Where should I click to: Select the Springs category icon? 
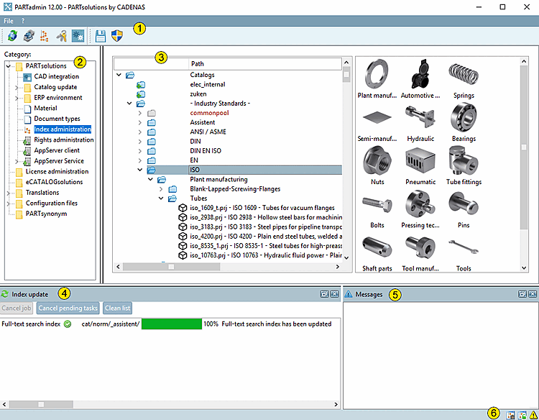tap(464, 74)
